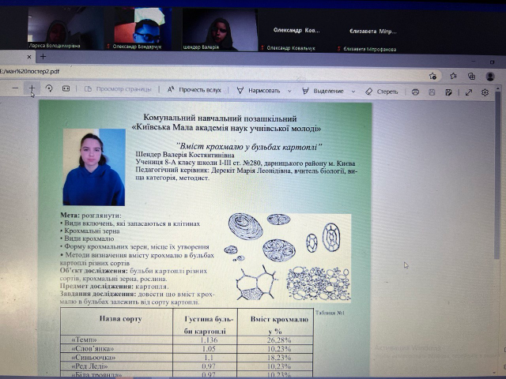506x379 pixels.
Task: Click the Таблиця №1 caption
Action: (x=330, y=313)
